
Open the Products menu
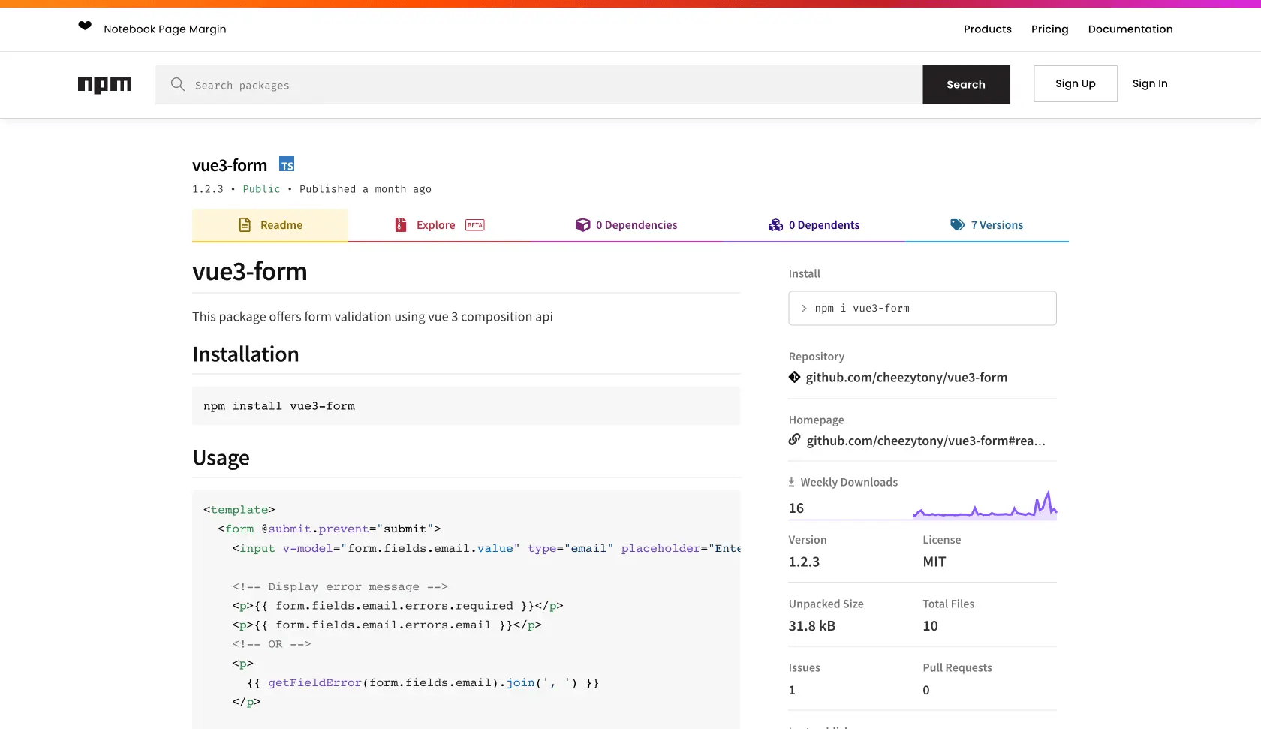[988, 29]
